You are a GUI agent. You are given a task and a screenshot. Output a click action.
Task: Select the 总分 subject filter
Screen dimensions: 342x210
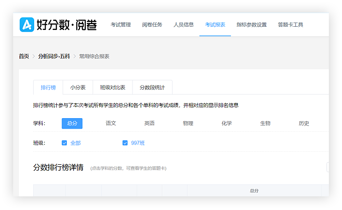pyautogui.click(x=72, y=123)
